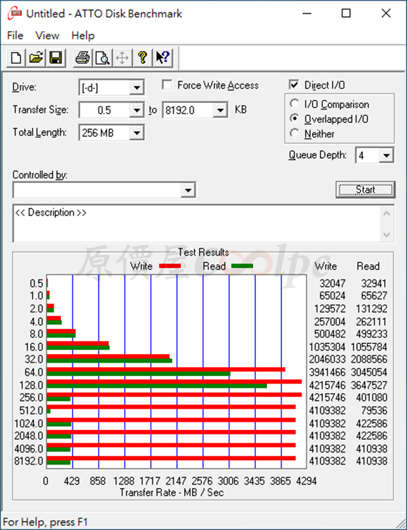
Task: Expand minimum Transfer Size dropdown 0.5
Action: [x=137, y=110]
